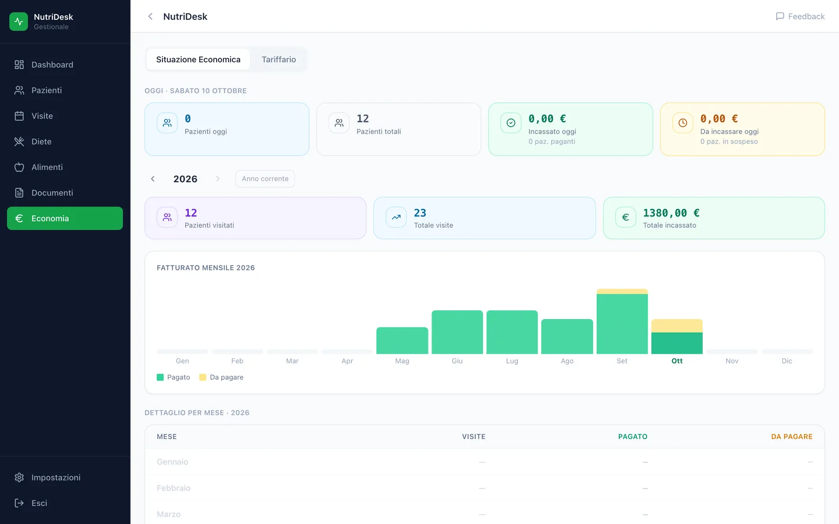This screenshot has height=524, width=839.
Task: Click the 1380,00 € total value
Action: [671, 213]
